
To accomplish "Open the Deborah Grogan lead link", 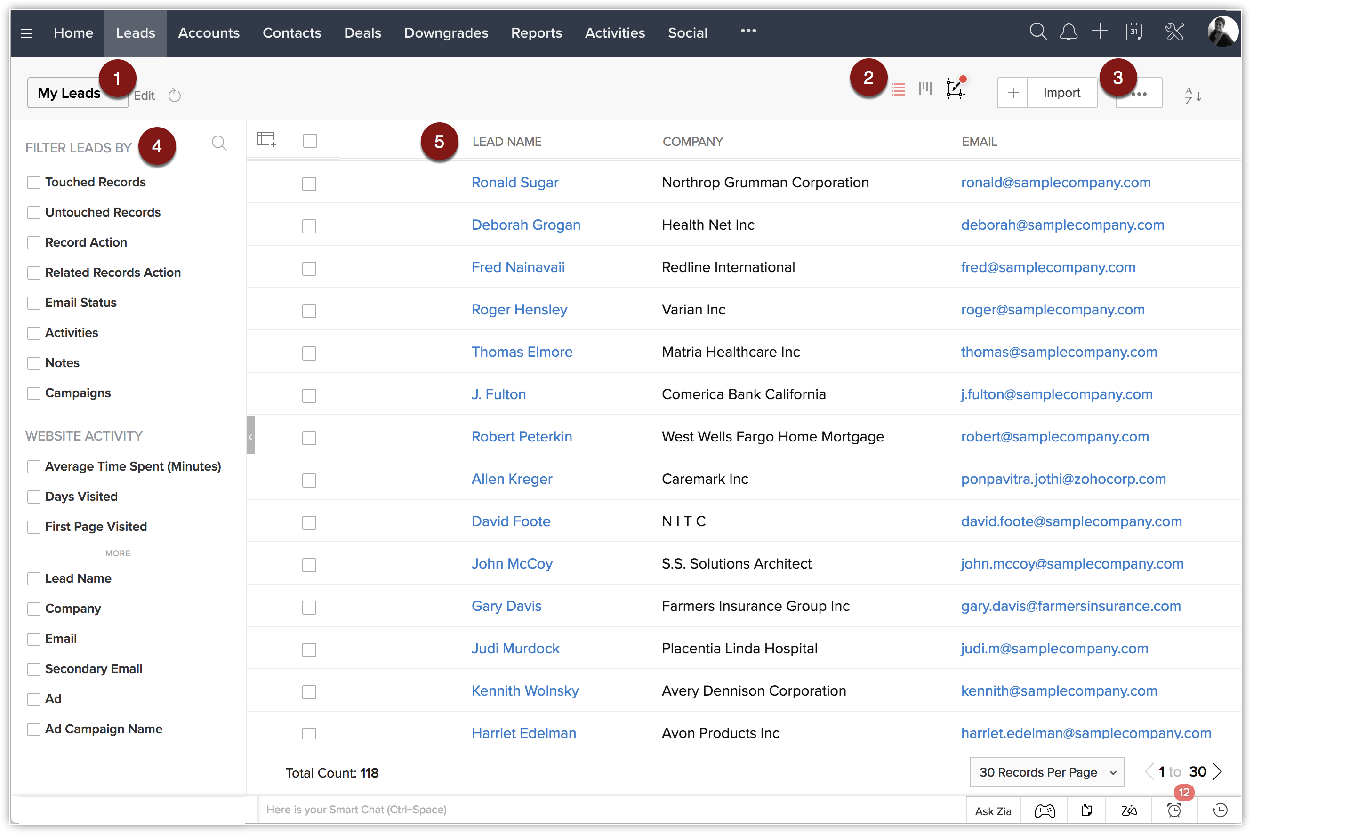I will point(526,225).
